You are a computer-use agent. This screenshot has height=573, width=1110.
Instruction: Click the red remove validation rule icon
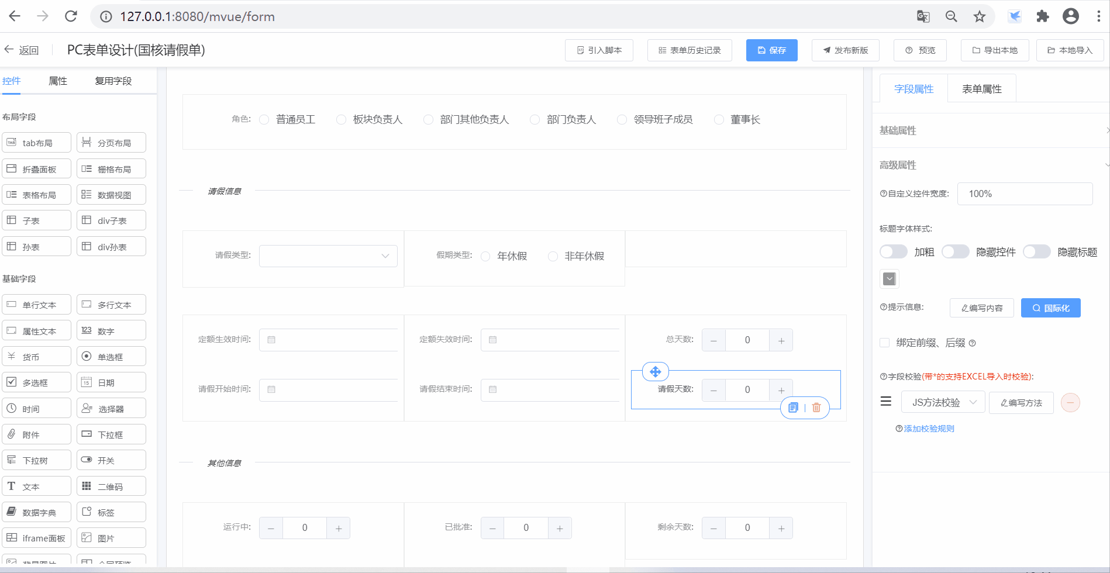coord(1070,402)
